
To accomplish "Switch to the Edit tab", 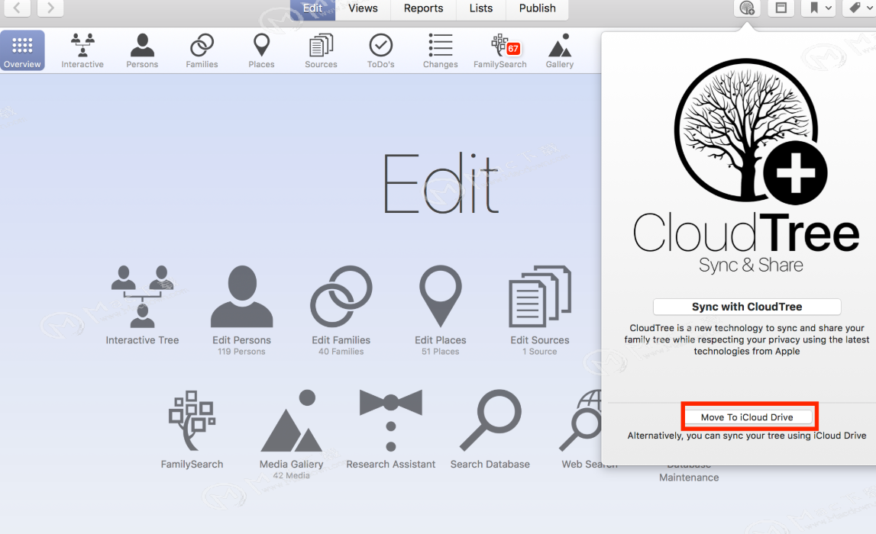I will (312, 8).
